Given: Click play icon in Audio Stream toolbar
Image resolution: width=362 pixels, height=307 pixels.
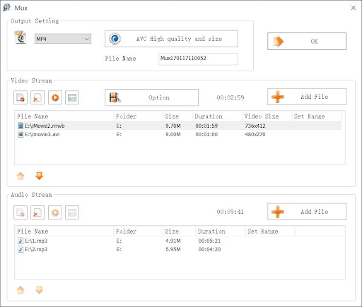Looking at the screenshot, I should [x=55, y=212].
